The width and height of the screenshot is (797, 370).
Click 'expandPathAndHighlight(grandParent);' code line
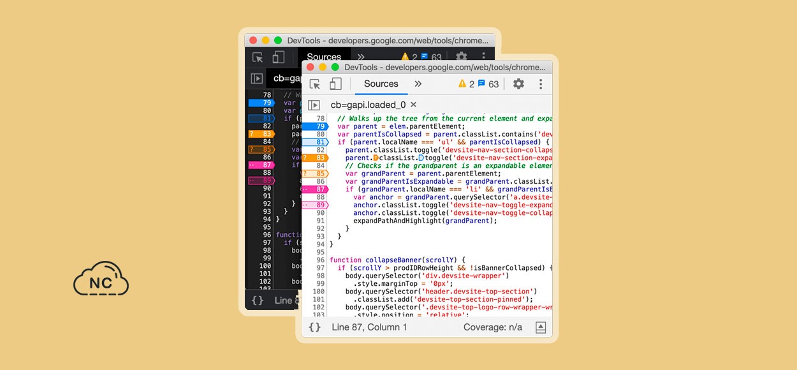tap(425, 221)
